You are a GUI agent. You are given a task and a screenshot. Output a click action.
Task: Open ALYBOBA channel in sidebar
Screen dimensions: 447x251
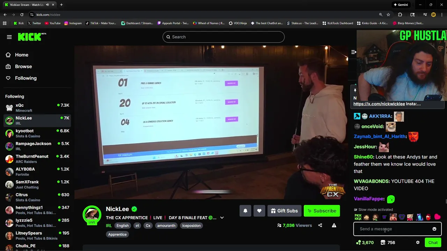(x=37, y=172)
